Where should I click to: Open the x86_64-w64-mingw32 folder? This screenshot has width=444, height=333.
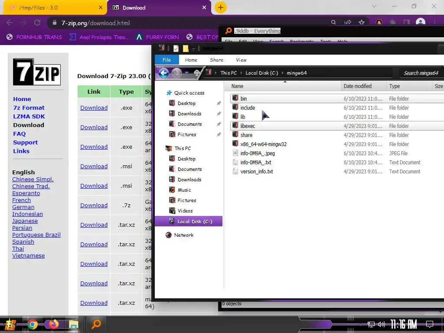263,144
